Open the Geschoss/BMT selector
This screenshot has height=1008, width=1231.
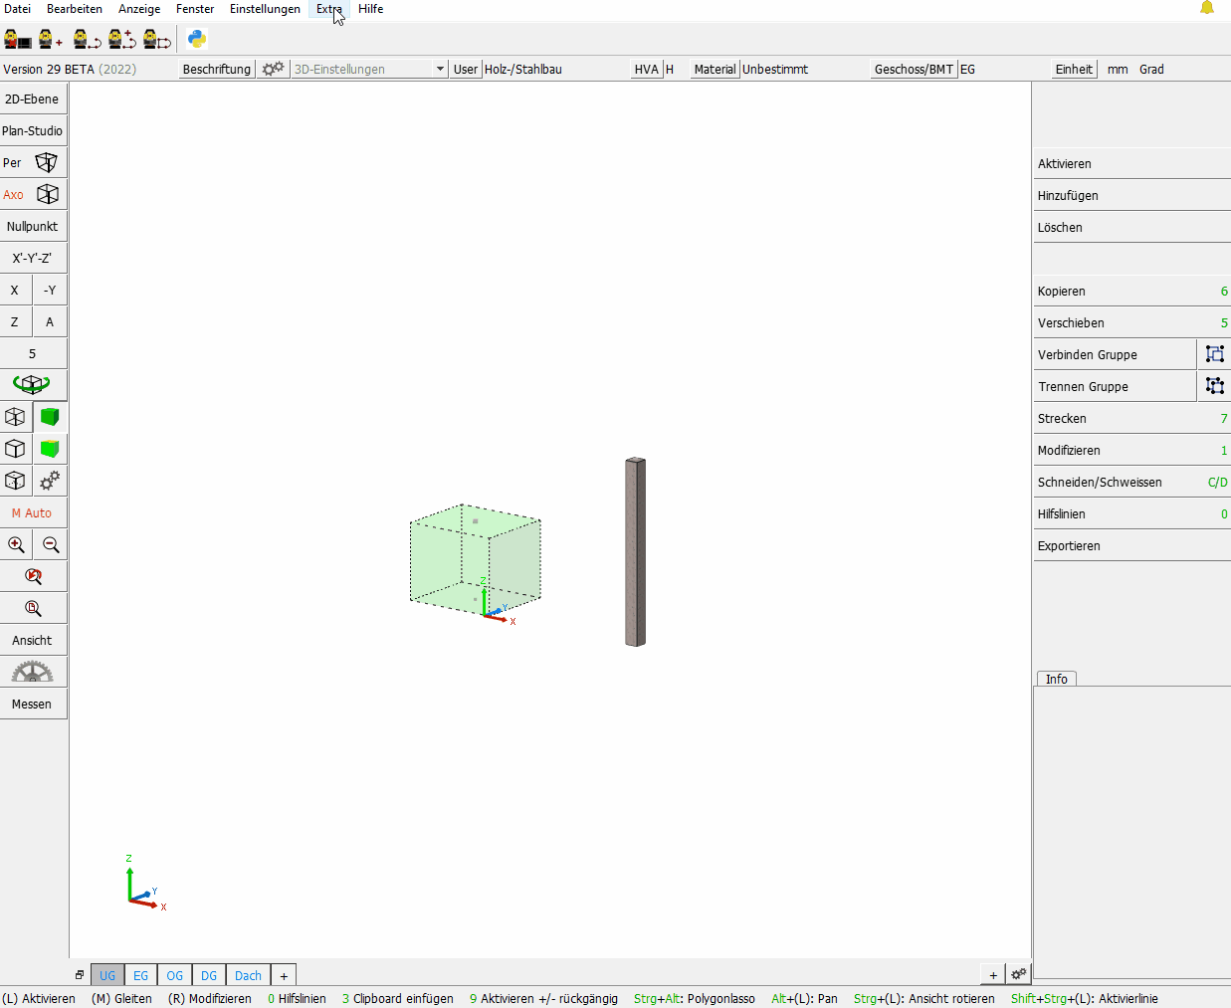(x=913, y=69)
